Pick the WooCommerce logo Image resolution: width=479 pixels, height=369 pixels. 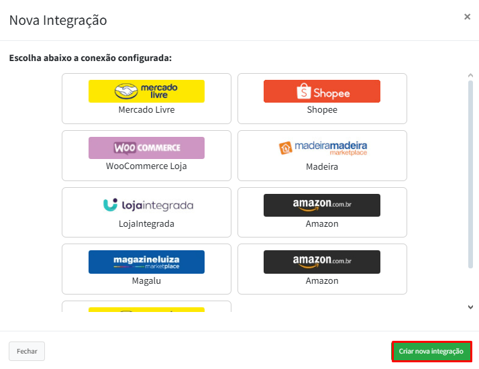coord(146,148)
